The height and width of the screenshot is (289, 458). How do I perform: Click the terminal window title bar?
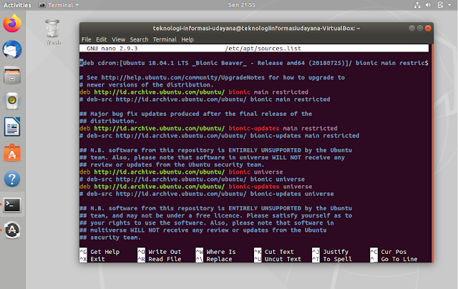(x=256, y=29)
